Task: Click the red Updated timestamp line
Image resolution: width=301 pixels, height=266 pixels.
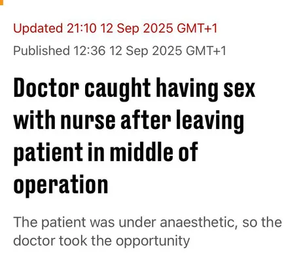Action: pos(115,29)
